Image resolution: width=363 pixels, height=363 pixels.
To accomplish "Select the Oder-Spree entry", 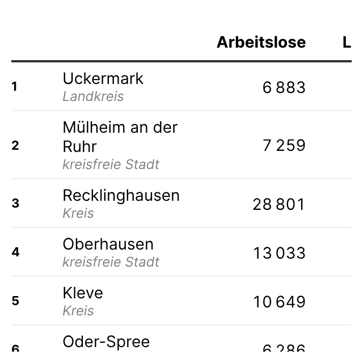I will [x=106, y=342].
